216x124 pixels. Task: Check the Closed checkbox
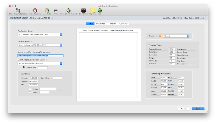(30, 92)
